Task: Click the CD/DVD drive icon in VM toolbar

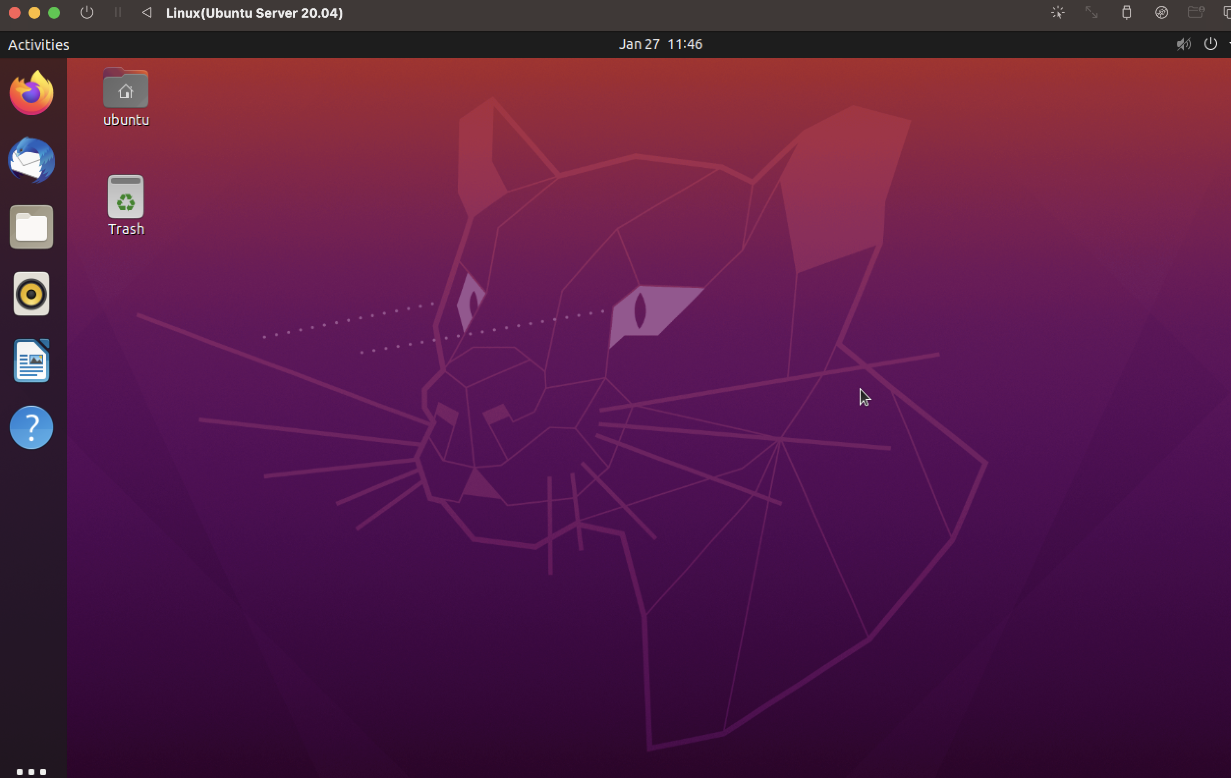Action: [1161, 13]
